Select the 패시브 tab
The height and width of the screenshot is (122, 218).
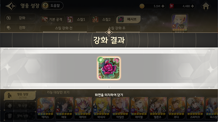tap(128, 19)
